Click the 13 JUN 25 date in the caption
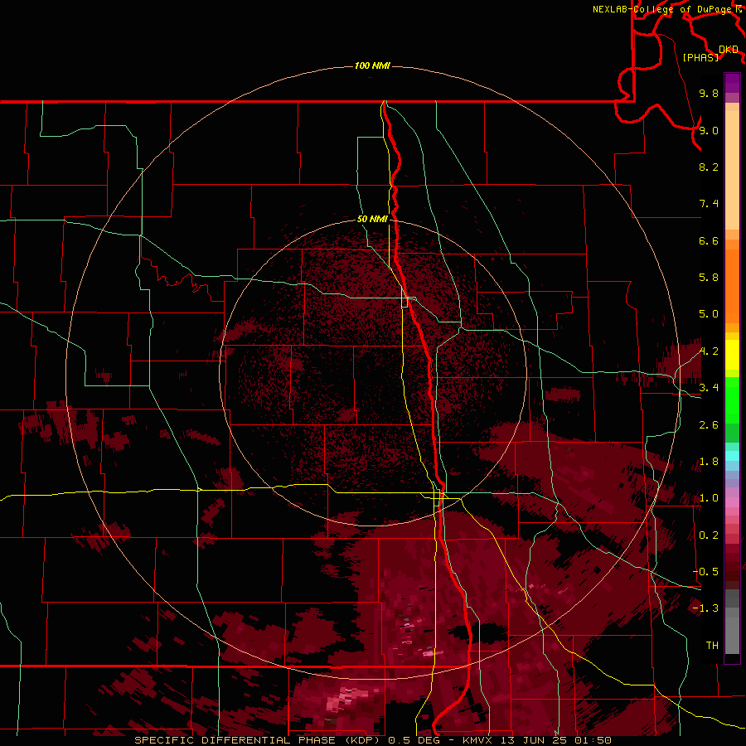The image size is (746, 746). click(535, 740)
